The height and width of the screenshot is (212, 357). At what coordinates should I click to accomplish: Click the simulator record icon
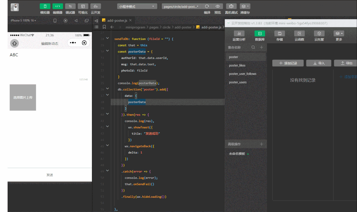[66, 21]
